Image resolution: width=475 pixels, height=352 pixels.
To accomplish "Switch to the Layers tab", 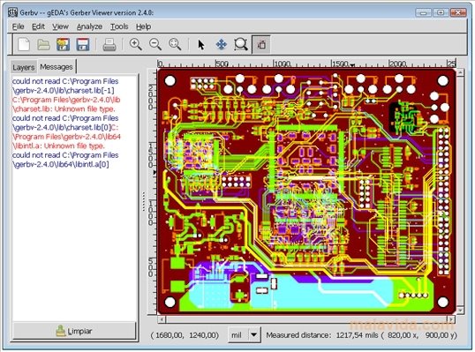I will 23,67.
